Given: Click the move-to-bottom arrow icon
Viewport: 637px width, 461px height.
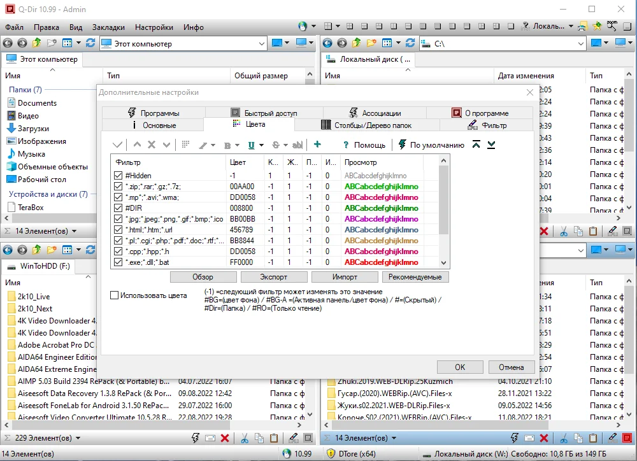Looking at the screenshot, I should click(491, 145).
